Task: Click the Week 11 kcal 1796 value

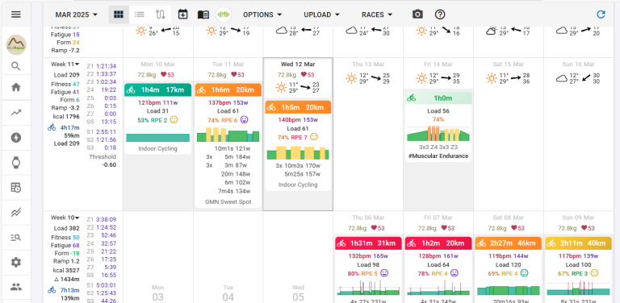Action: pyautogui.click(x=66, y=117)
